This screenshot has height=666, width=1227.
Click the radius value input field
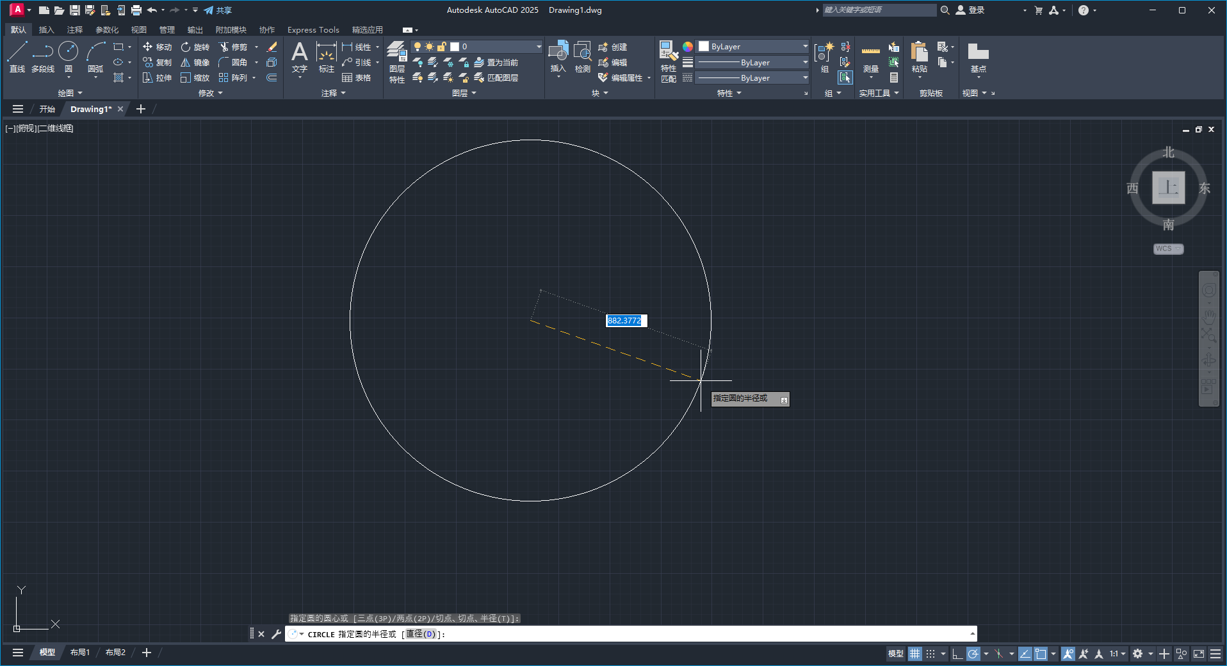point(626,321)
